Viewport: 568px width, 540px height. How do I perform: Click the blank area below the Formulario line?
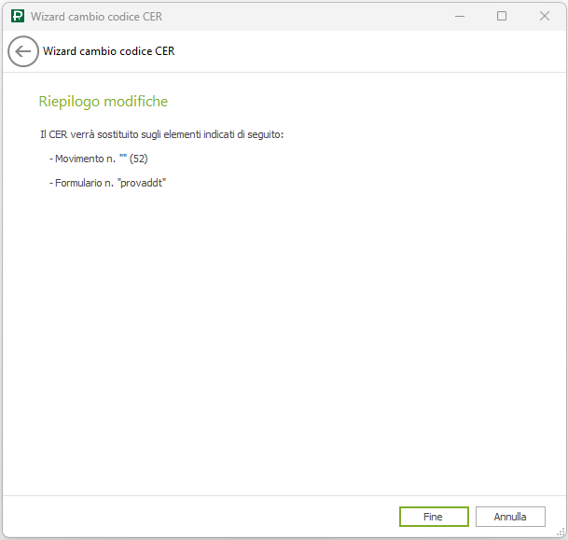(280, 336)
